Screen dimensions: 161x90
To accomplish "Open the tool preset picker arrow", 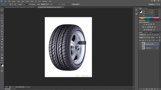I will [5, 4].
